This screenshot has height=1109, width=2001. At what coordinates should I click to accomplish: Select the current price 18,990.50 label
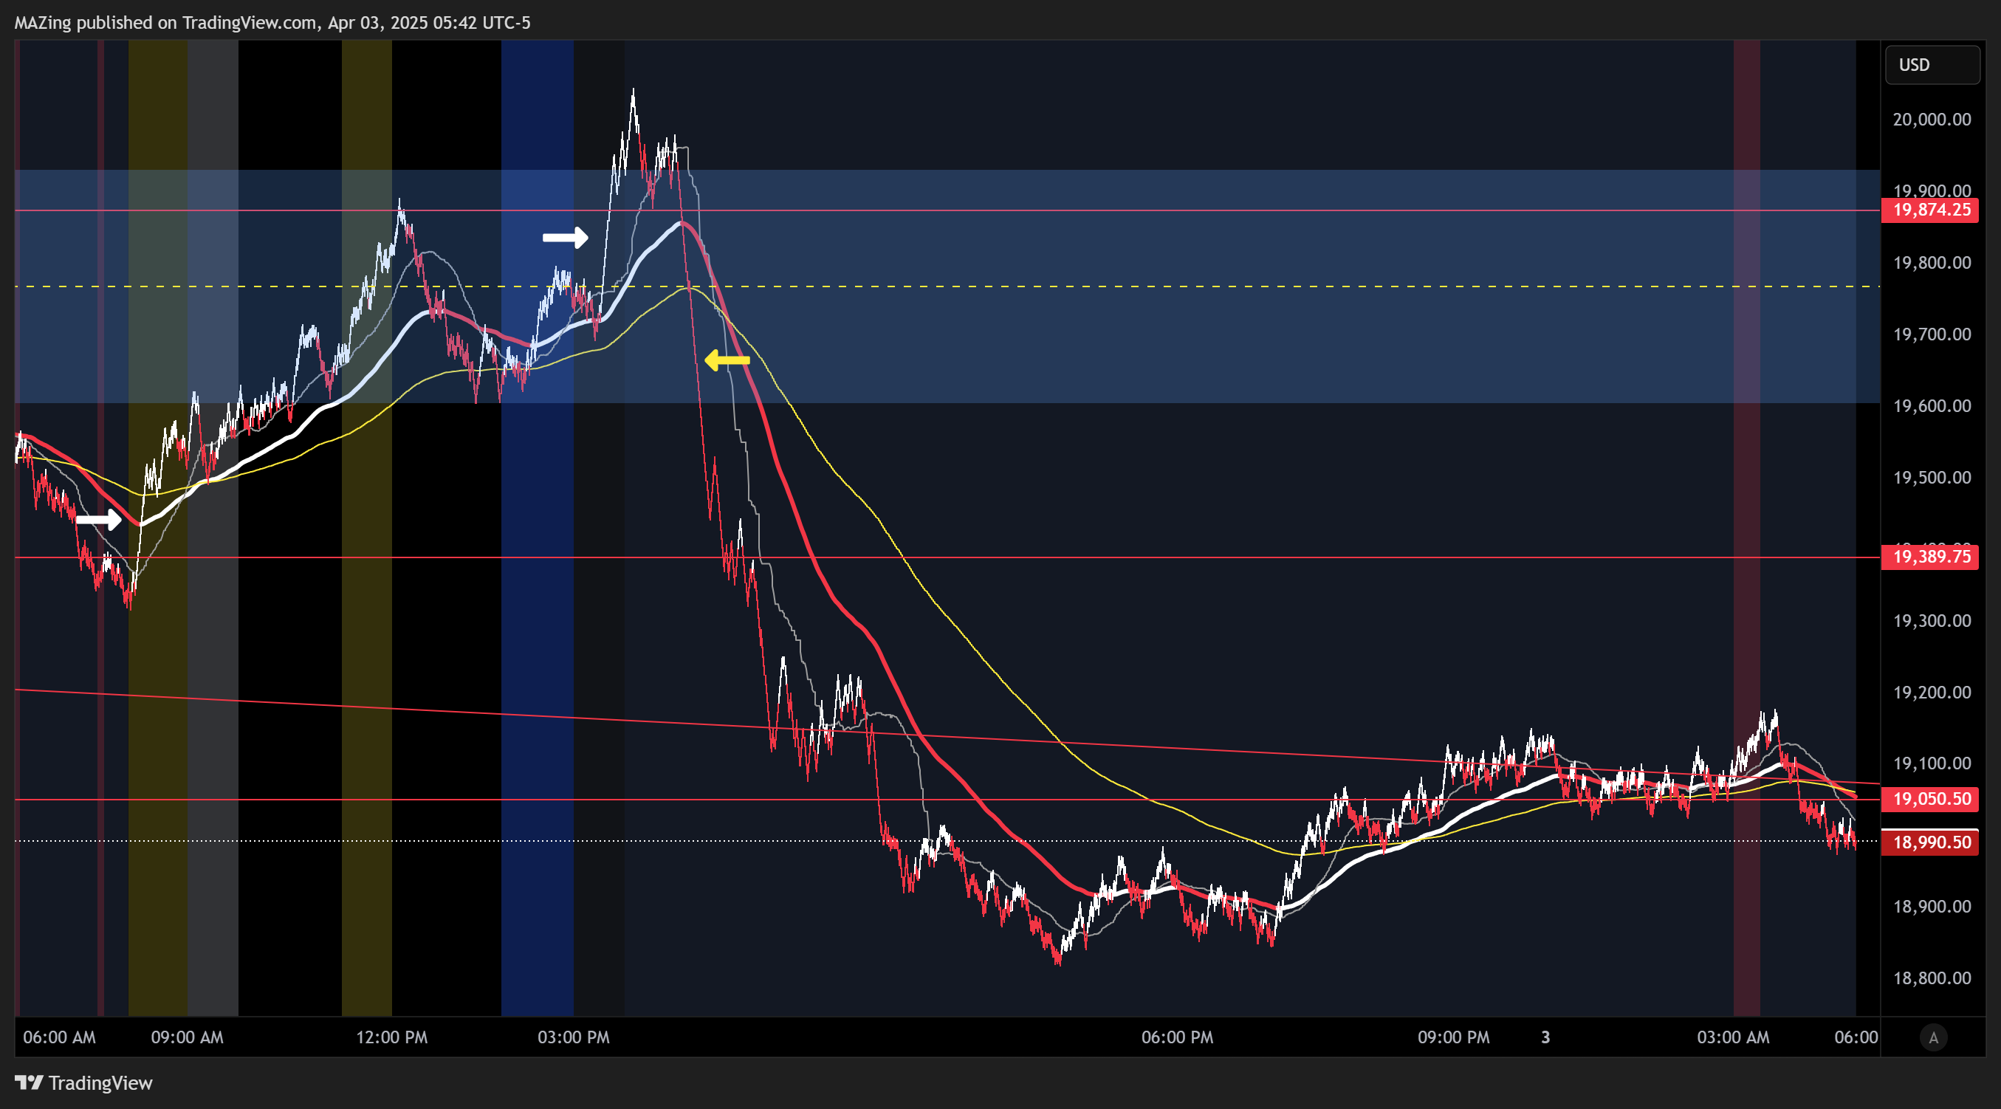click(1931, 842)
